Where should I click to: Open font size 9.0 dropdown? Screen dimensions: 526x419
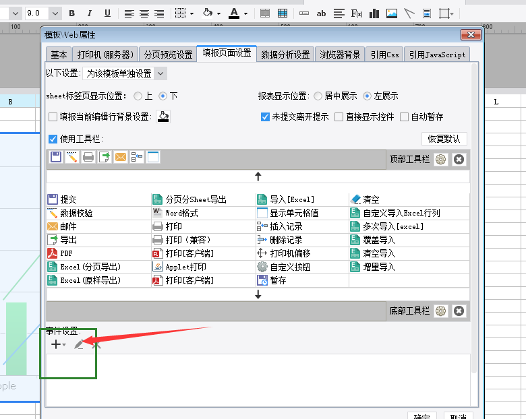click(x=55, y=13)
